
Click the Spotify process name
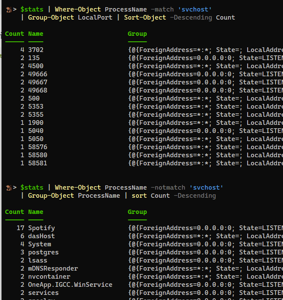[x=41, y=228]
